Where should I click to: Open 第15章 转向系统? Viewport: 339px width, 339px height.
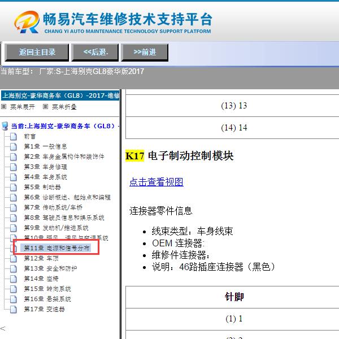click(47, 289)
